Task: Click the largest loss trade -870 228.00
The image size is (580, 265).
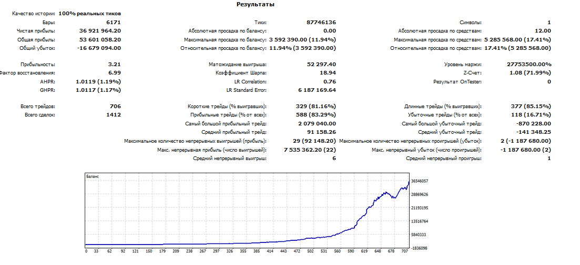Action: 533,124
